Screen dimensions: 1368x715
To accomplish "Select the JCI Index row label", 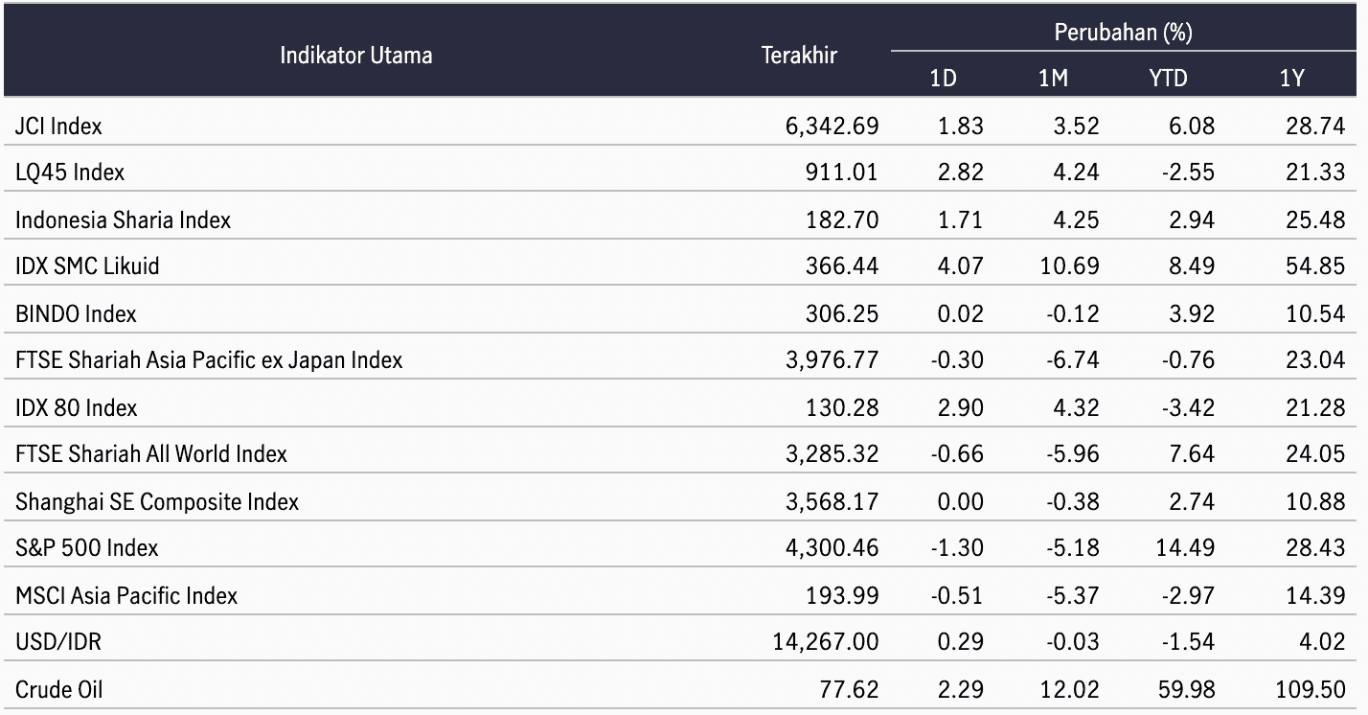I will pos(58,126).
